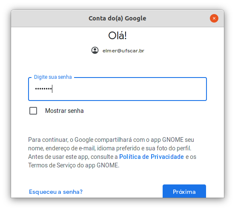Screen dimensions: 235x210
Task: Select the elmer@ufscar.br account email
Action: tap(123, 51)
